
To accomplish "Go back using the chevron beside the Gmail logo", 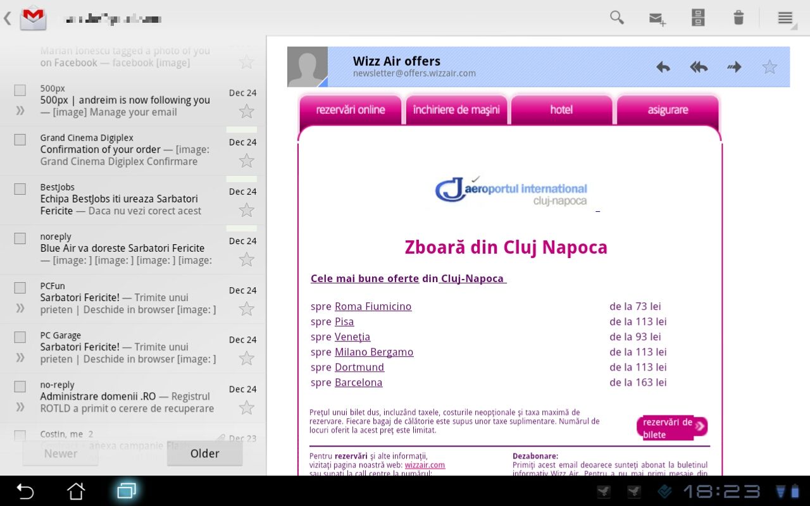I will [x=8, y=18].
